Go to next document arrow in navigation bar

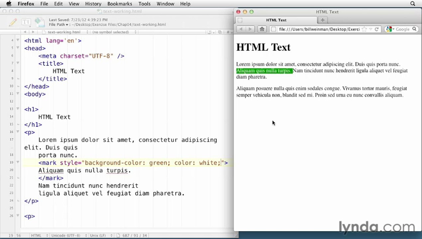(x=33, y=32)
